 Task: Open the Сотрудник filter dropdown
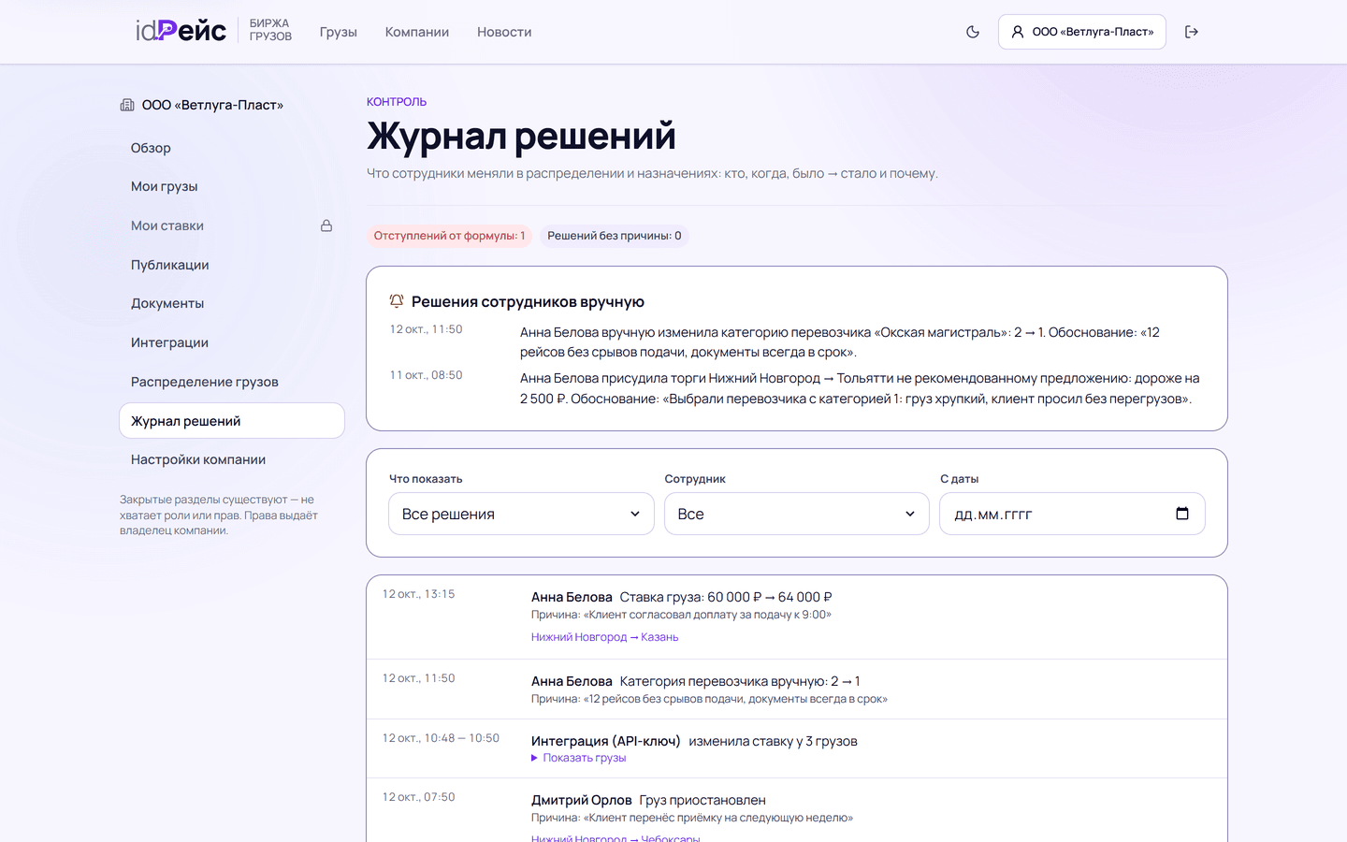(x=797, y=514)
